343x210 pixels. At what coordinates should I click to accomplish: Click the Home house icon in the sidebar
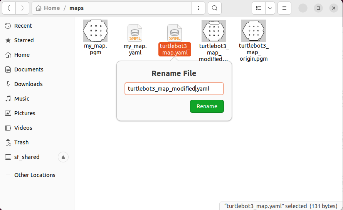coord(8,55)
